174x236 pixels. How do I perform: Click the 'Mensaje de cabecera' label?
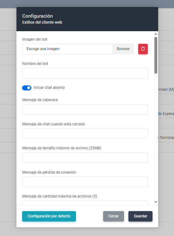40,100
